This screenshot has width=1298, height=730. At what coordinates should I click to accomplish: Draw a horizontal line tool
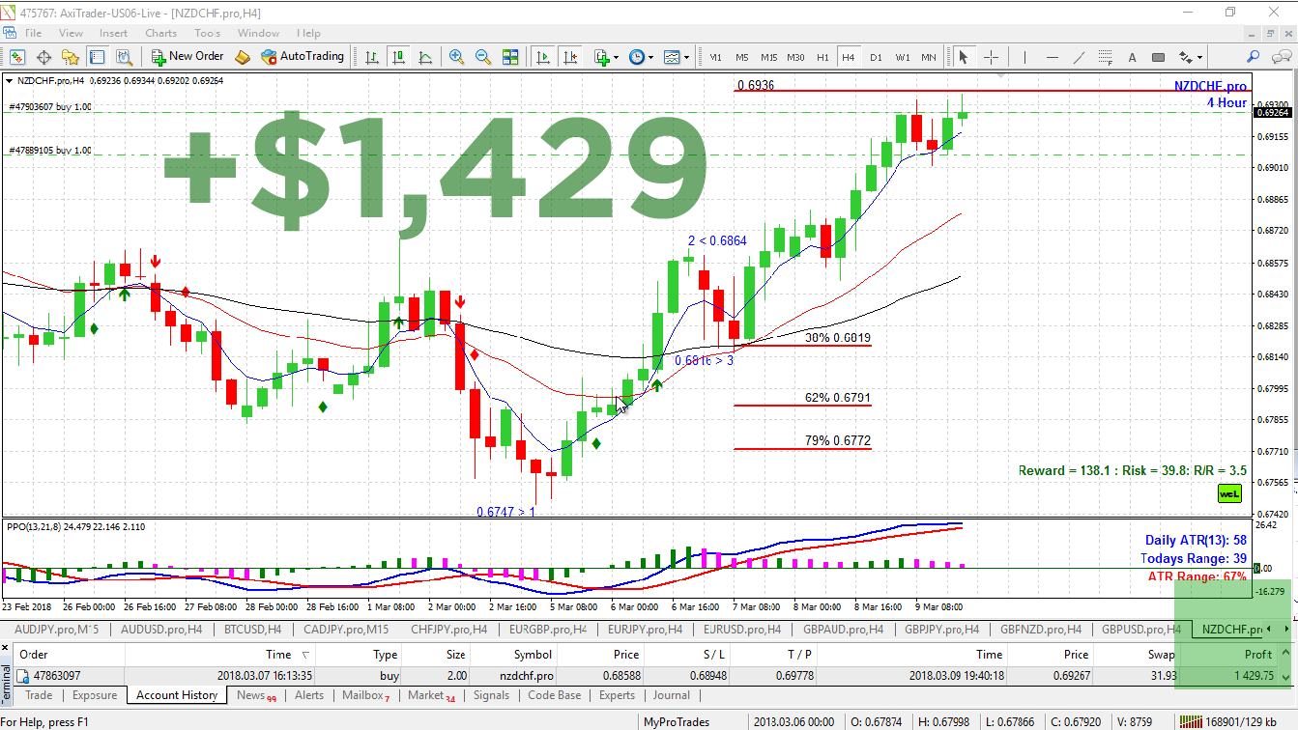point(1053,57)
